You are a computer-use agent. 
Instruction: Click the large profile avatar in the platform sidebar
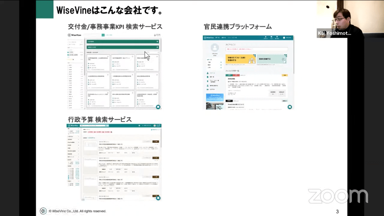coord(215,48)
